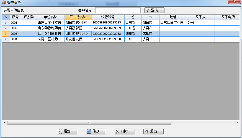Screen dimensions: 242x138
Task: Select 济南高新区 bank cell
Action: point(78,28)
